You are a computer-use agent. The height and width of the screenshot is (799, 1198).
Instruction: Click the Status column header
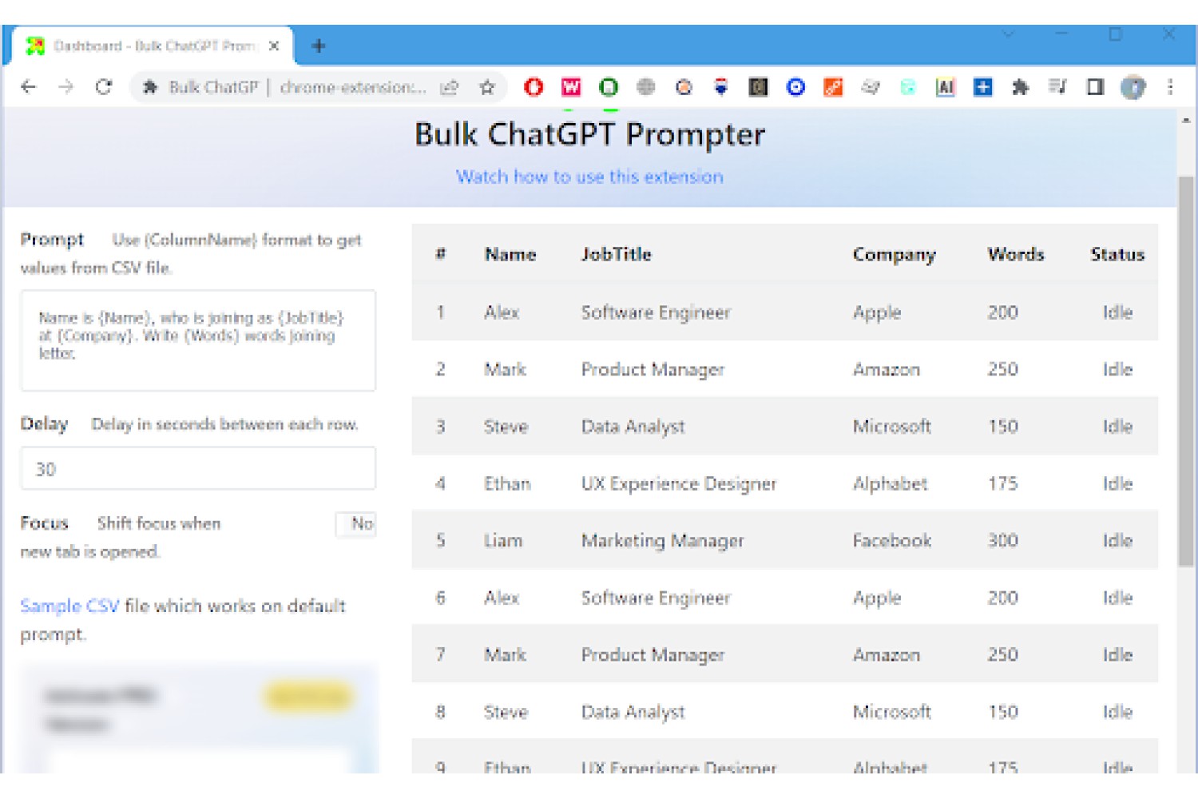[1117, 254]
